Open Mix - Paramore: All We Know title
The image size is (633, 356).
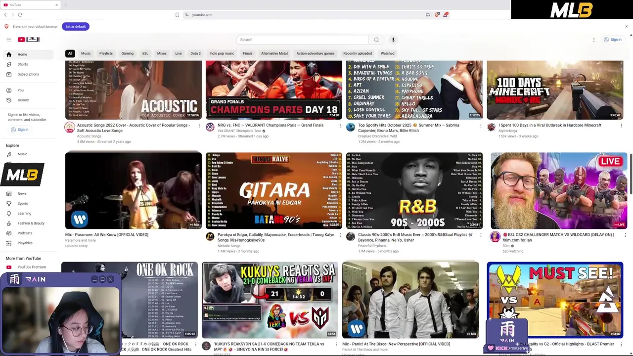click(x=107, y=235)
